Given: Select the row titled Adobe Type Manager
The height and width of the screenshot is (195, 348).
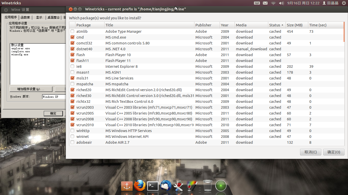Looking at the screenshot, I should click(x=207, y=31).
